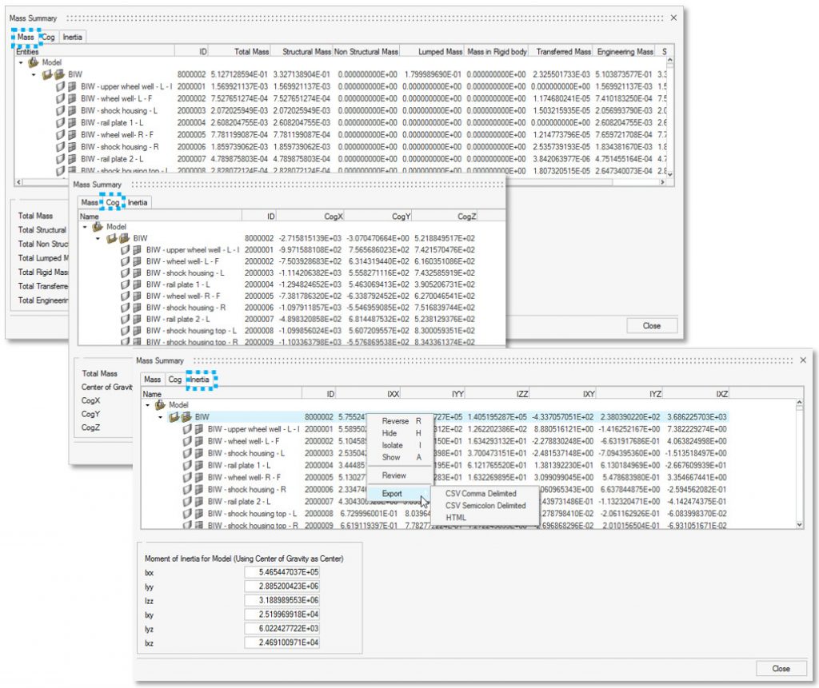
Task: Collapse the Model node in Mass tree
Action: (21, 62)
